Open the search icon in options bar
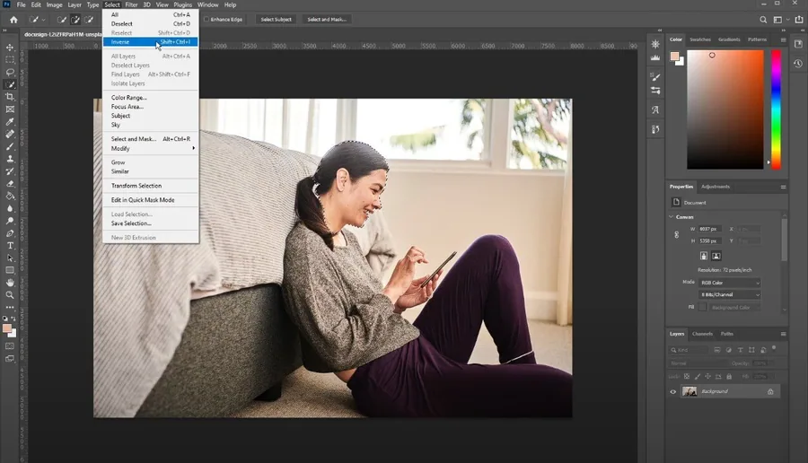Screen dimensions: 808x463 pos(763,20)
